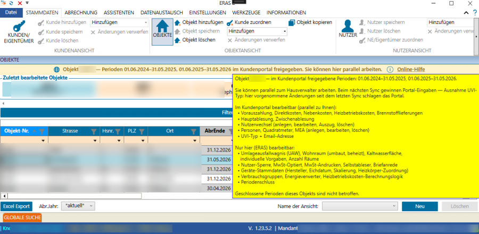The image size is (479, 234).
Task: Click Kunde zuordnen in ribbon
Action: (x=249, y=22)
